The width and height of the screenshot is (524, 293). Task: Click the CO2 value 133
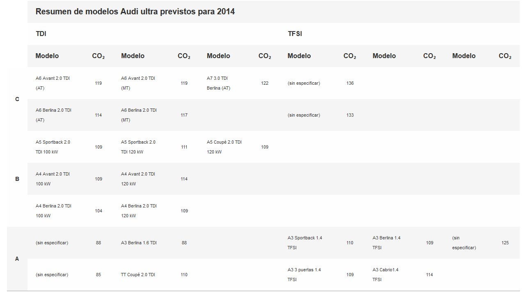click(x=350, y=115)
